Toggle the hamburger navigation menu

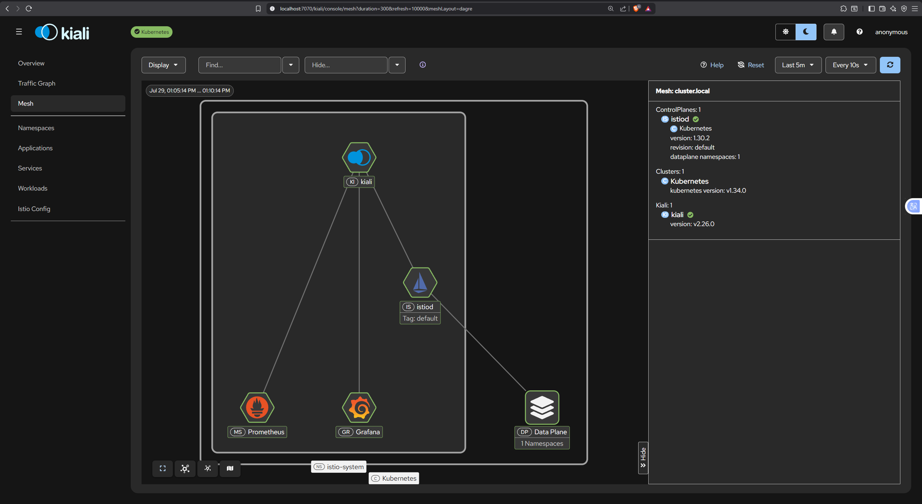point(19,32)
